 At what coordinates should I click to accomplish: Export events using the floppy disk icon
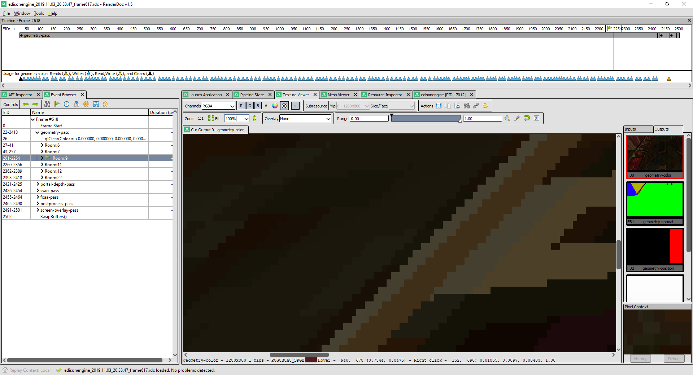coord(96,104)
